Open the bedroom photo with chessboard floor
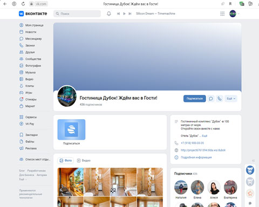Image resolution: width=259 pixels, height=207 pixels. point(124,182)
